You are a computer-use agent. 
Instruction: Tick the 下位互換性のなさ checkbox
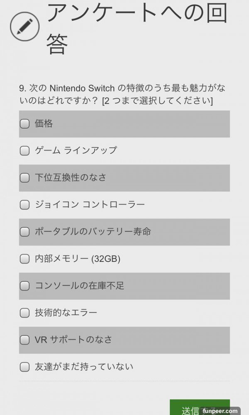[25, 177]
